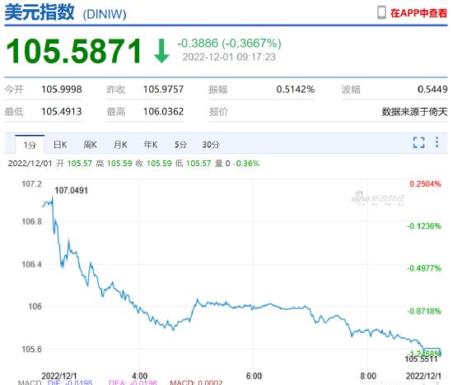
Task: Click the 最低 value 105.4913
Action: click(x=62, y=111)
